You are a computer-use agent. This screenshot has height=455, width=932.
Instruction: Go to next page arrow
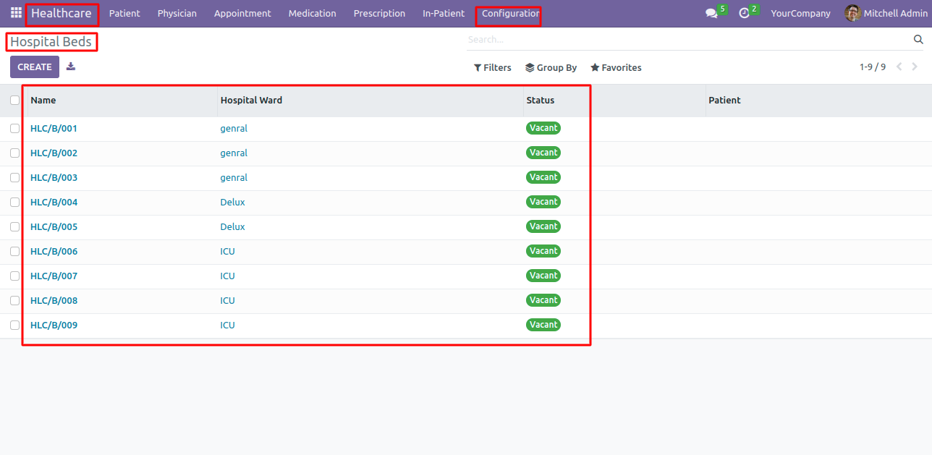pyautogui.click(x=915, y=67)
